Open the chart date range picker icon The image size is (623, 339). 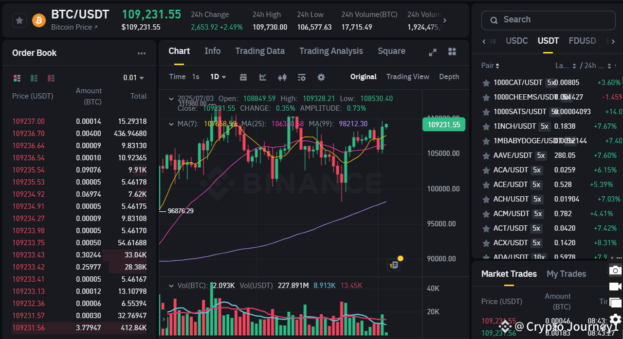tap(243, 77)
